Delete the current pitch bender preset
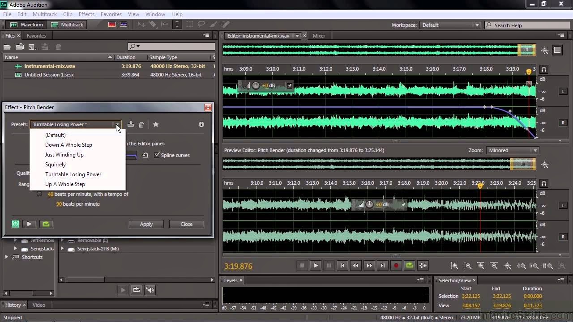Viewport: 573px width, 322px height. pos(141,124)
